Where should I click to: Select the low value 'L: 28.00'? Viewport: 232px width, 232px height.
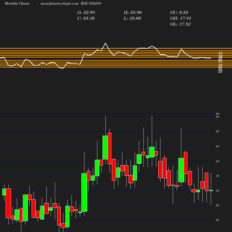[132, 19]
